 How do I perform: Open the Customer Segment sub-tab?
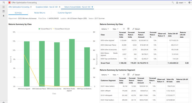tap(65, 13)
